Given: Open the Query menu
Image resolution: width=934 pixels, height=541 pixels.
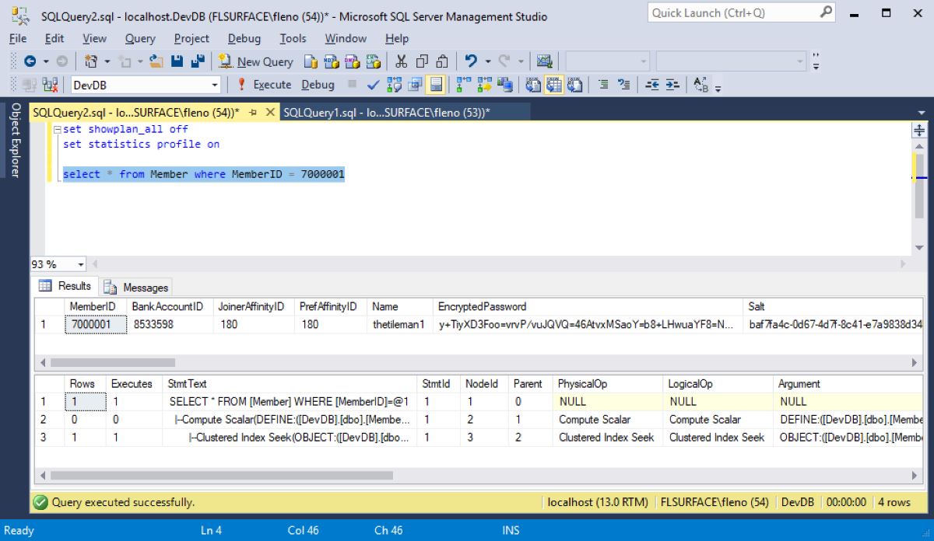Looking at the screenshot, I should (x=140, y=38).
